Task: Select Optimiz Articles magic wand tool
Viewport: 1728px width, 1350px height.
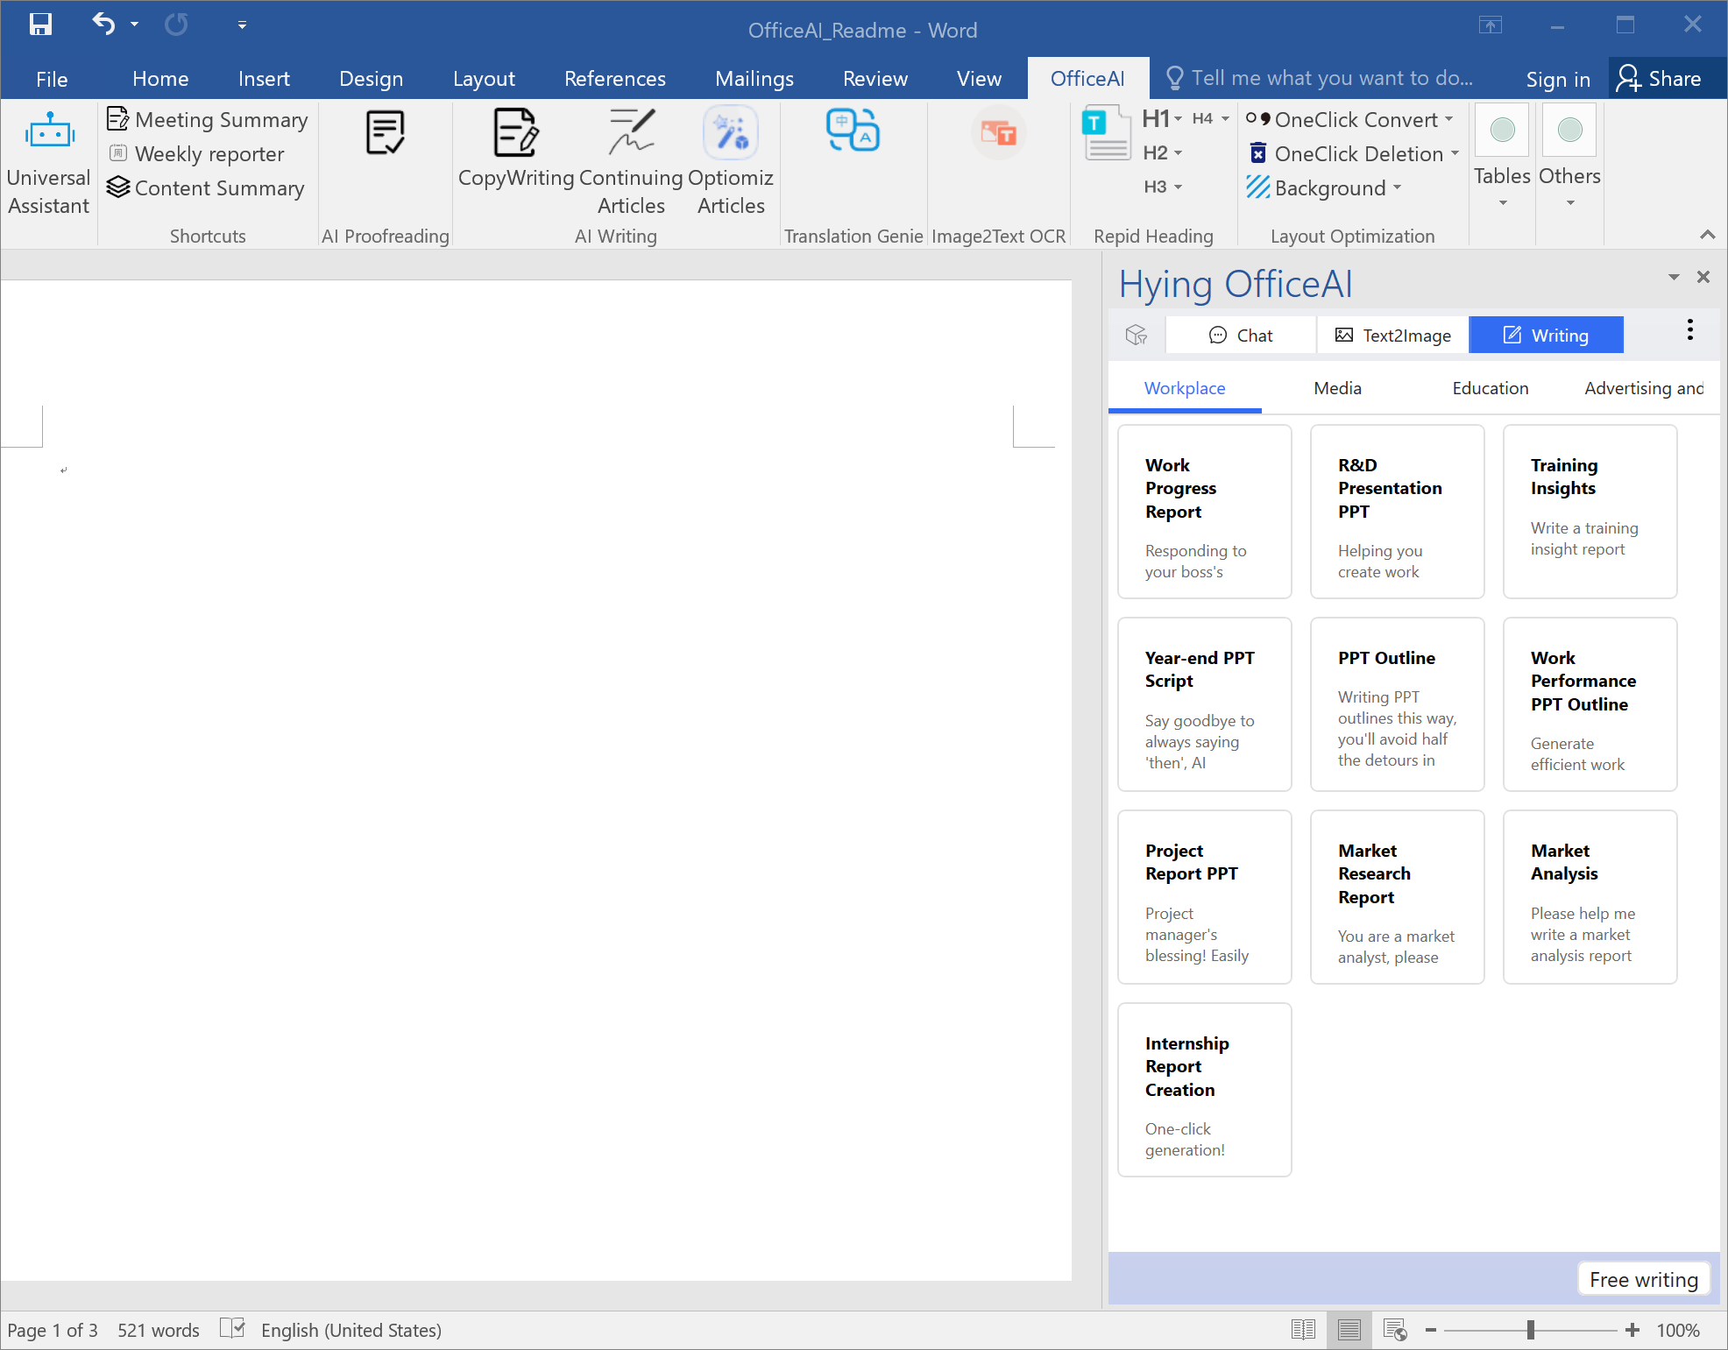Action: (x=731, y=162)
